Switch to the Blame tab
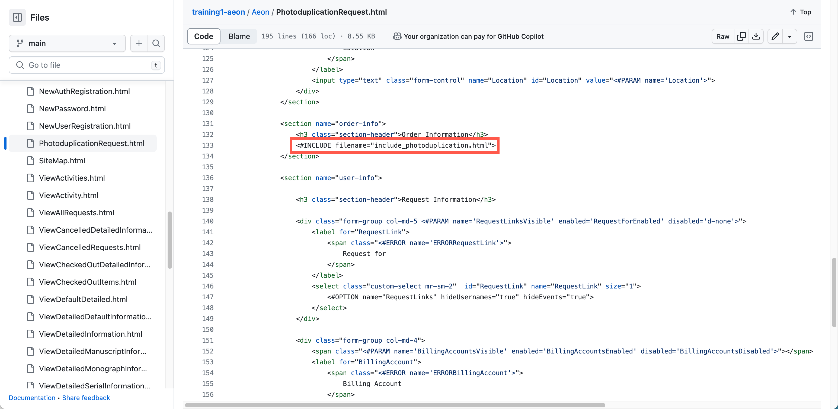This screenshot has height=409, width=838. [x=239, y=36]
